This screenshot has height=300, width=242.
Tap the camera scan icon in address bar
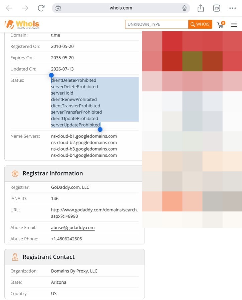(x=58, y=8)
